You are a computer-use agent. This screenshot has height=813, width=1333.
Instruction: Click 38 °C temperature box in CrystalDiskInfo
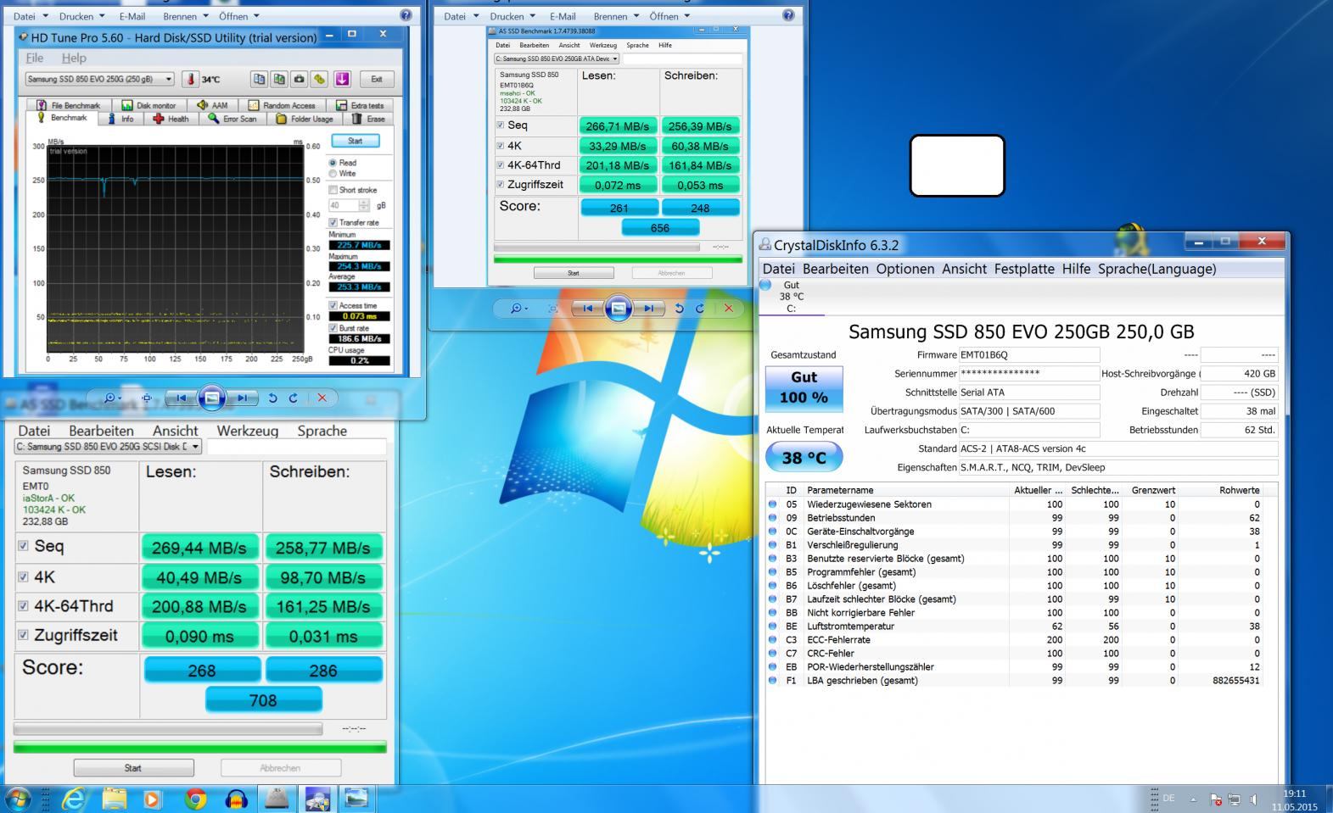pos(804,457)
